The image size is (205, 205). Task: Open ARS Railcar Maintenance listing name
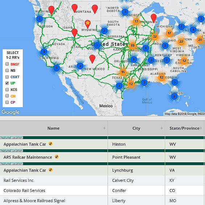(28, 157)
